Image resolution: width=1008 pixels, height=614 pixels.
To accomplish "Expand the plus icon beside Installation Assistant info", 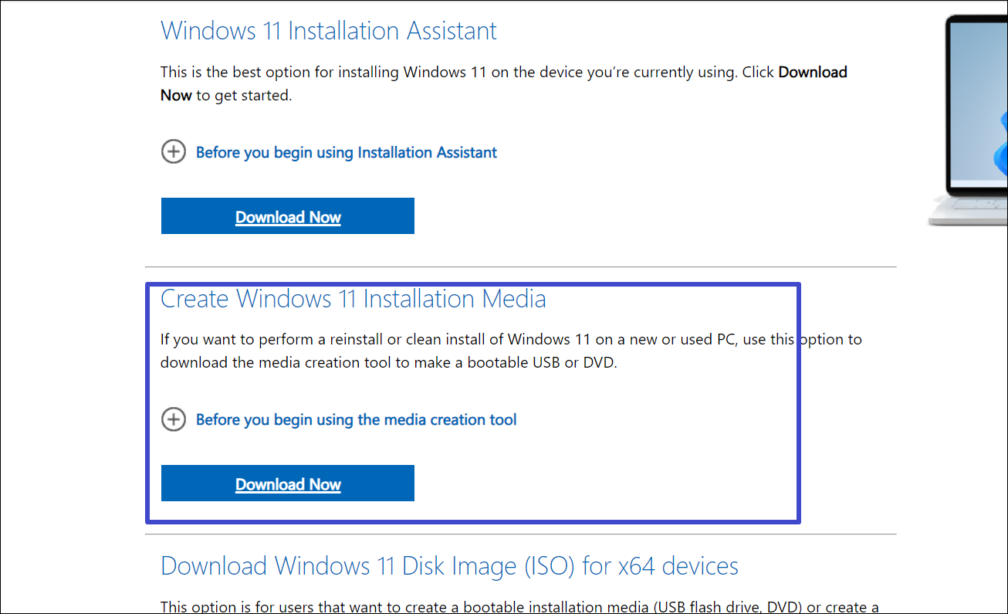I will coord(173,151).
